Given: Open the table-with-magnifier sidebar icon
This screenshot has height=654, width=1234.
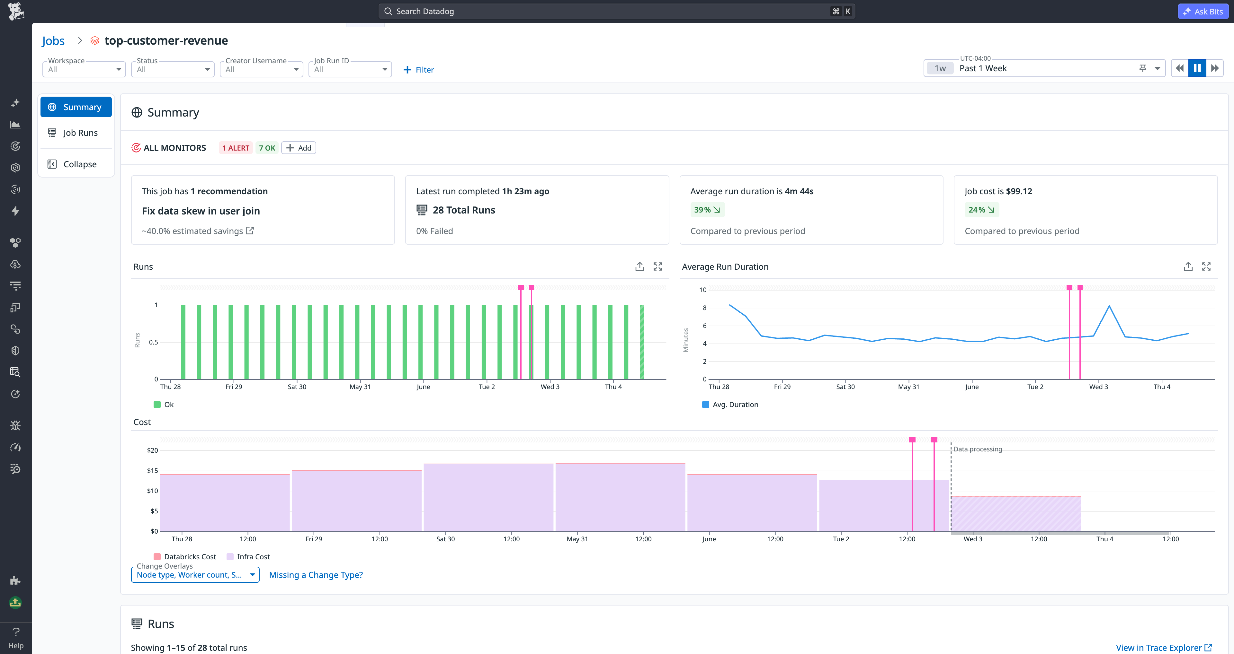Looking at the screenshot, I should (x=15, y=372).
